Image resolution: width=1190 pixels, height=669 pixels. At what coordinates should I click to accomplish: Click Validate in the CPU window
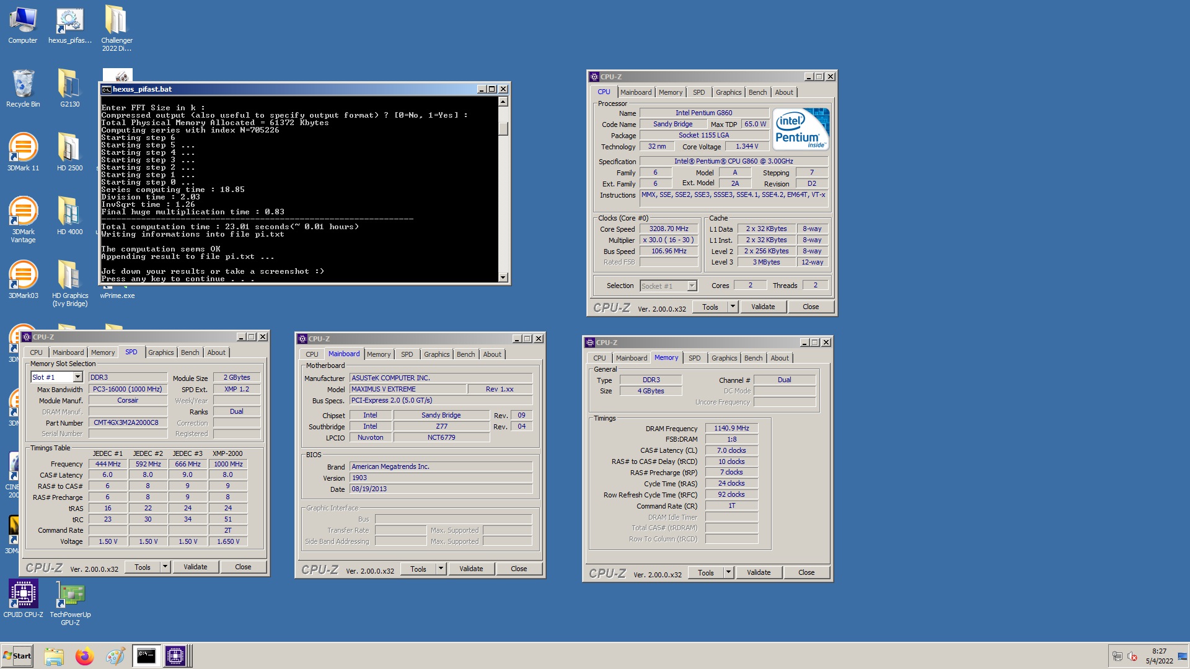(x=763, y=307)
